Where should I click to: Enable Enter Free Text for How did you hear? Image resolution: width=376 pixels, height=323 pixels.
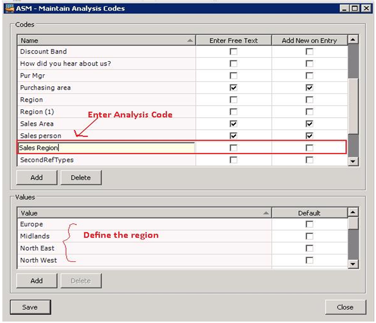pyautogui.click(x=233, y=64)
